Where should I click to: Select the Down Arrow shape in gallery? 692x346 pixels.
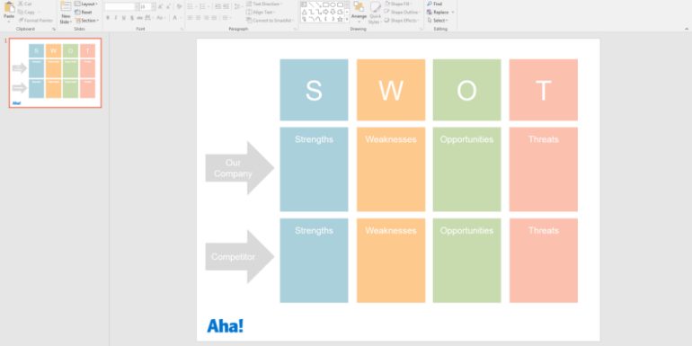(x=333, y=12)
